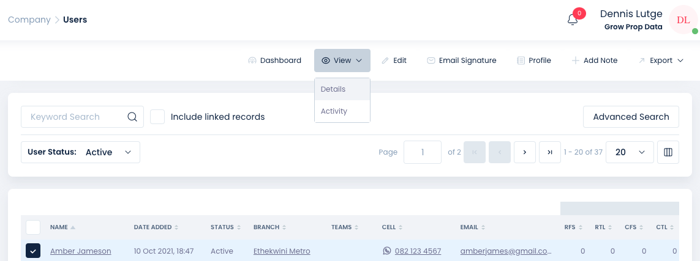Enable Include linked records checkbox
Image resolution: width=700 pixels, height=261 pixels.
point(157,117)
